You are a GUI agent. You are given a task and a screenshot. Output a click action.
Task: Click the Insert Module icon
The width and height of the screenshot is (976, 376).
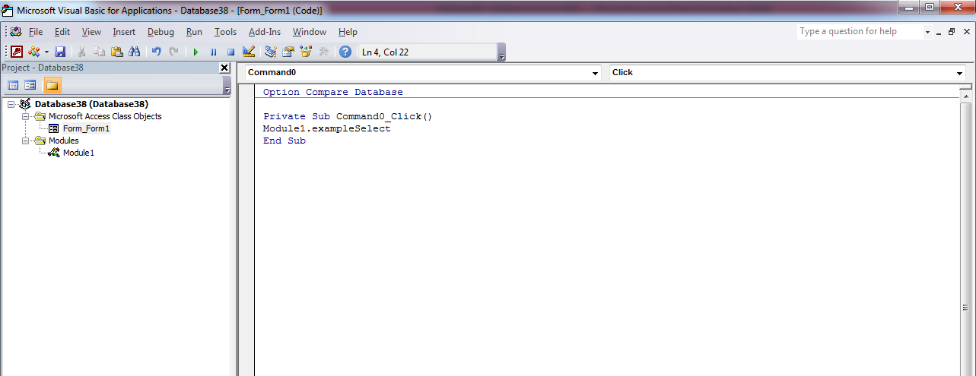(x=33, y=52)
